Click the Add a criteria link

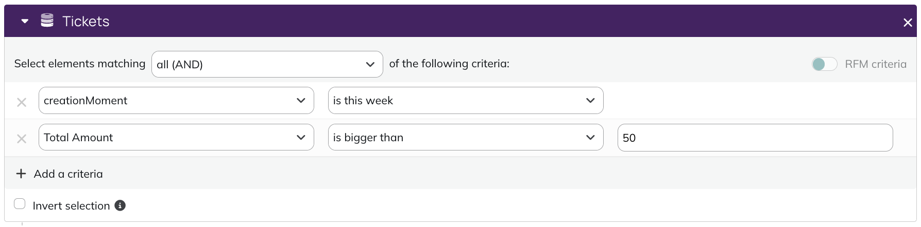click(x=68, y=174)
